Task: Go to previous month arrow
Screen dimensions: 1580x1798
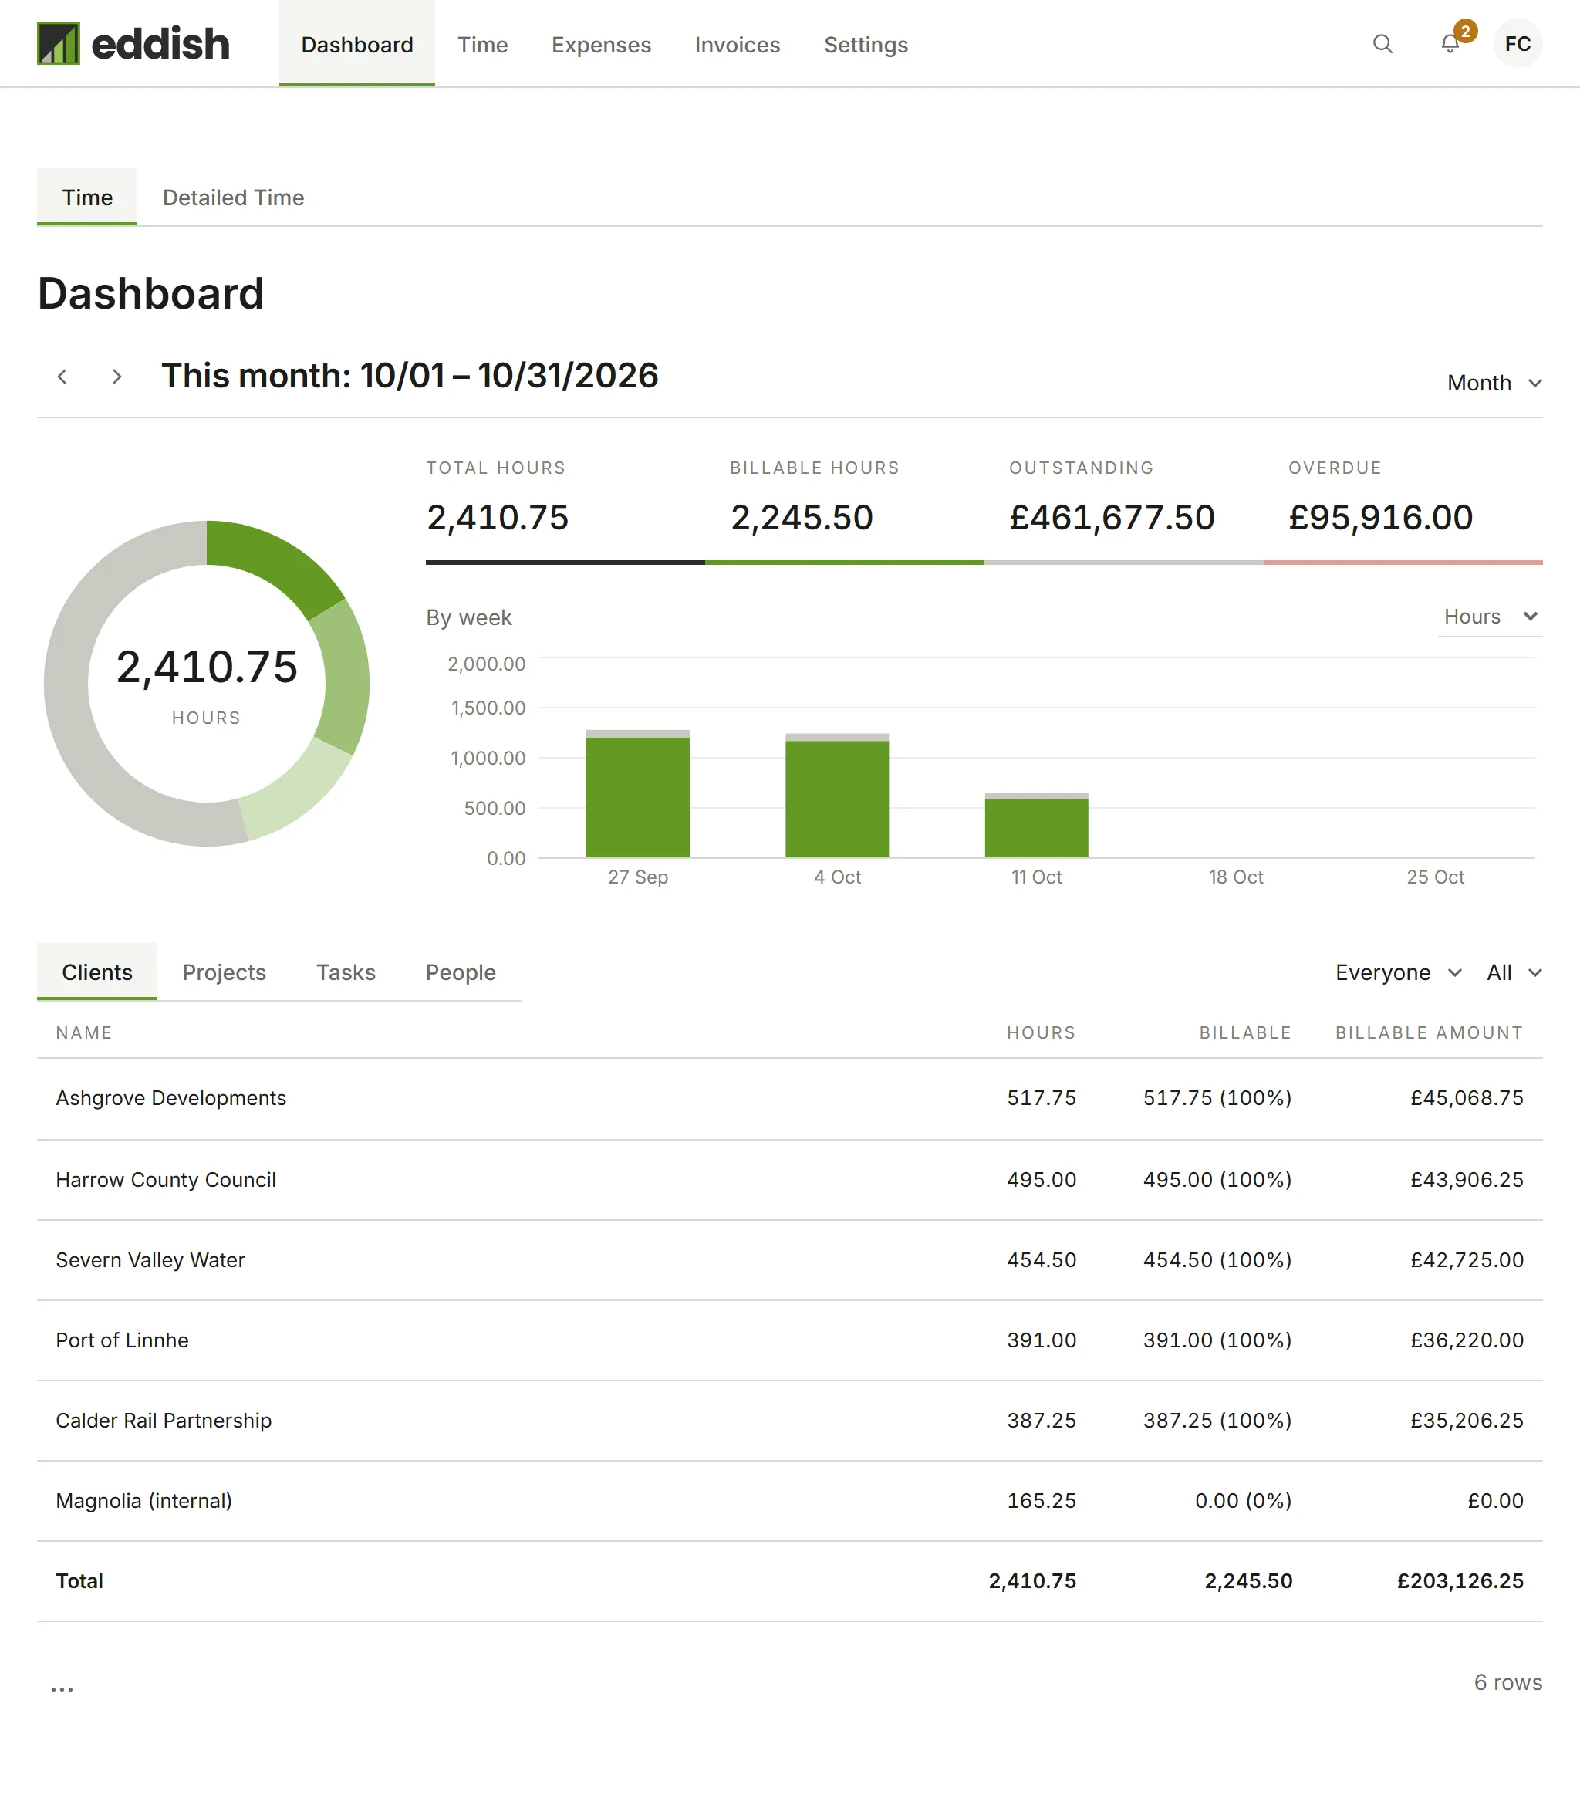Action: (62, 377)
